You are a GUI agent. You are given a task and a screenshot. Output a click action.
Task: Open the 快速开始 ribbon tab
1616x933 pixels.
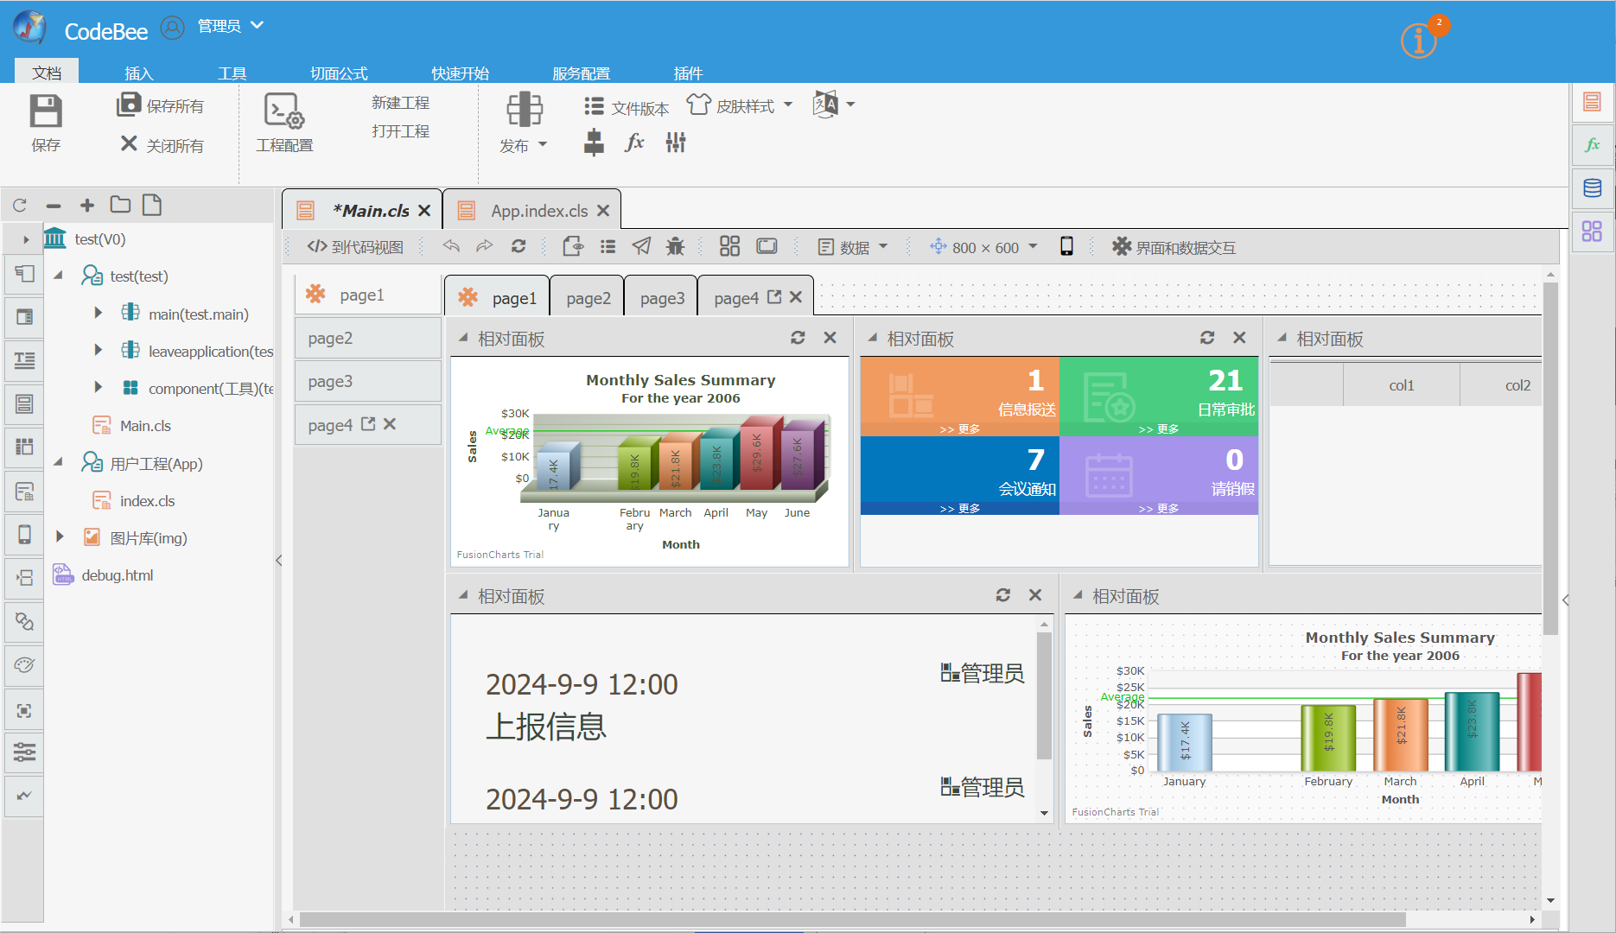point(460,73)
